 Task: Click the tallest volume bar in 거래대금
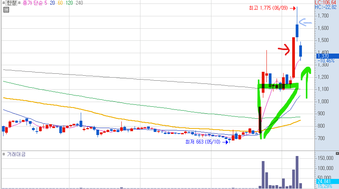coord(297,172)
